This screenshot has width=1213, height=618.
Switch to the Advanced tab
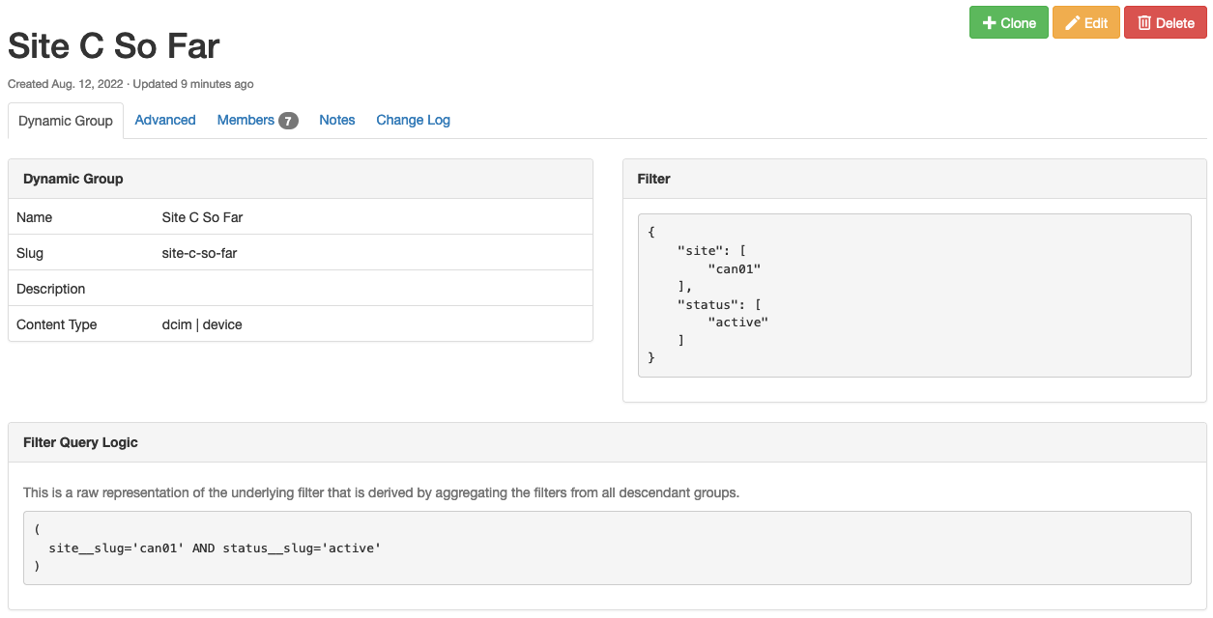[x=165, y=120]
